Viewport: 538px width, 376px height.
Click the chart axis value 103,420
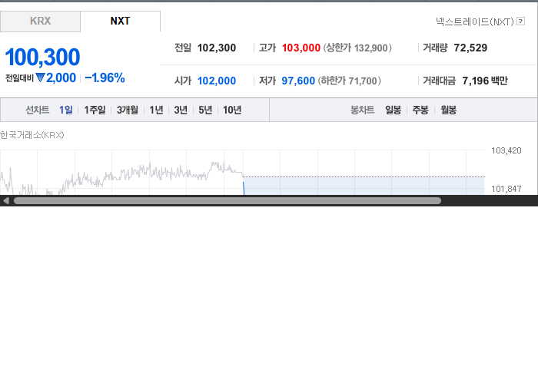point(506,150)
